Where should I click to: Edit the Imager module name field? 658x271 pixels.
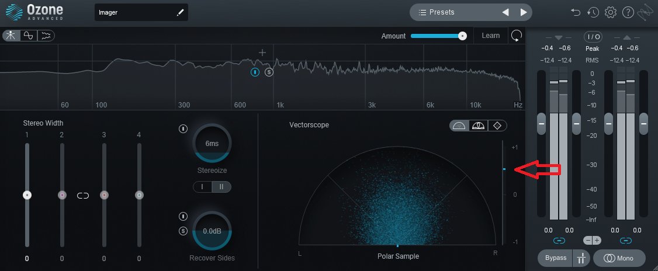click(141, 13)
